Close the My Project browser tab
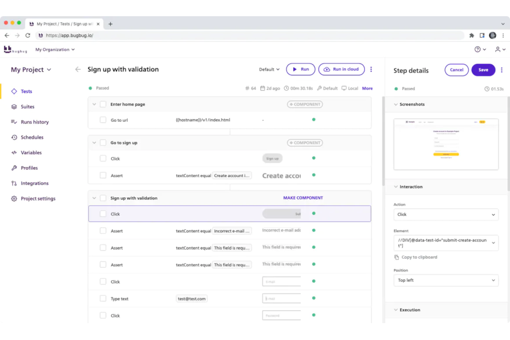Viewport: 510px width, 340px height. pyautogui.click(x=98, y=24)
